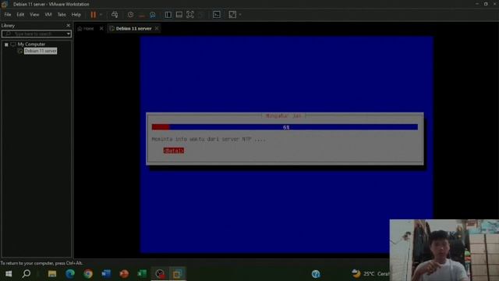This screenshot has width=499, height=281.
Task: Click VMware Workstation taskbar icon
Action: 177,274
